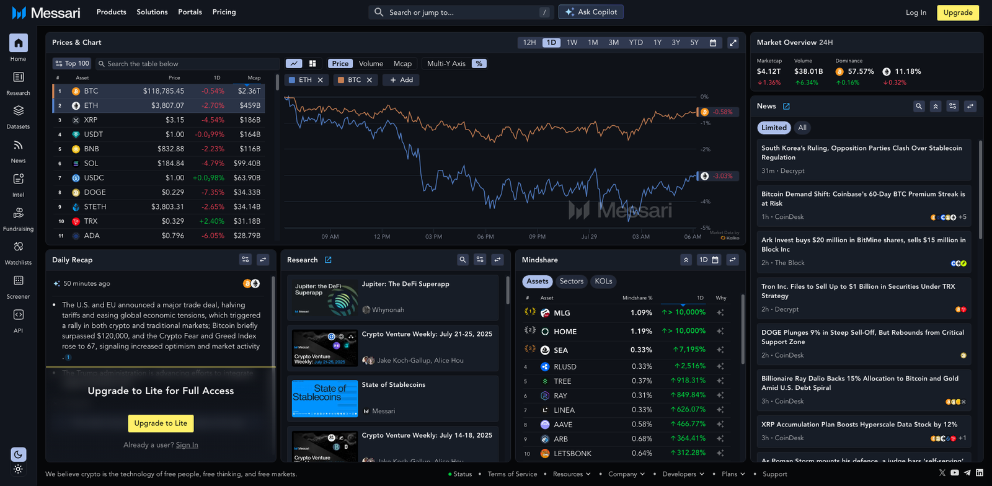The width and height of the screenshot is (992, 486).
Task: Expand Resources footer menu
Action: pyautogui.click(x=572, y=474)
